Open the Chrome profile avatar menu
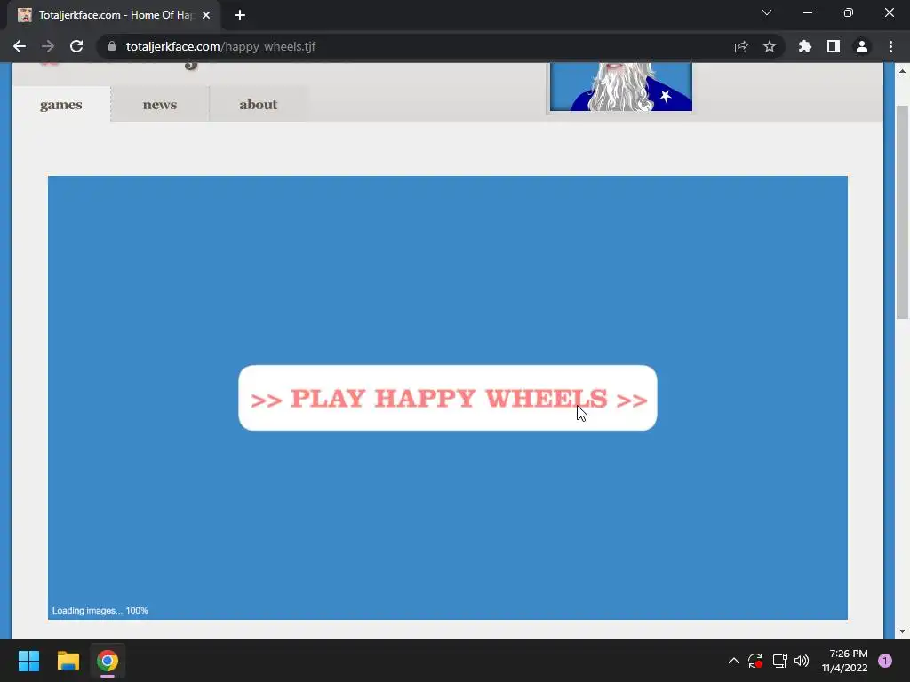This screenshot has width=910, height=682. tap(862, 46)
